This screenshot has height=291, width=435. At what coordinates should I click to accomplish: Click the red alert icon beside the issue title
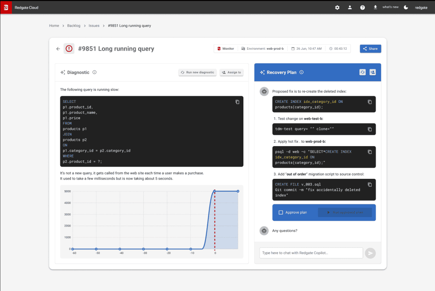coord(69,49)
